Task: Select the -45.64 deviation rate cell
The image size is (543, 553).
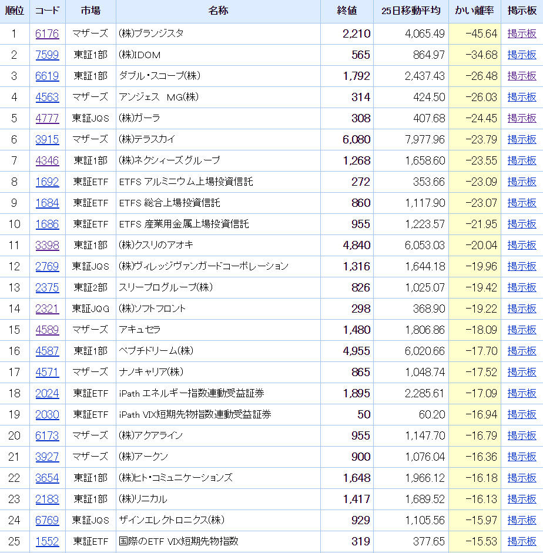Action: point(475,34)
